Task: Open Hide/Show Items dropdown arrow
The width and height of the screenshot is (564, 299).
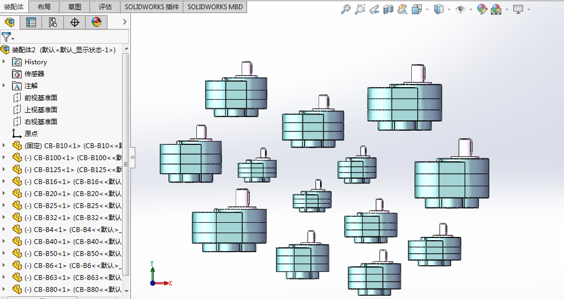Action: pos(471,10)
